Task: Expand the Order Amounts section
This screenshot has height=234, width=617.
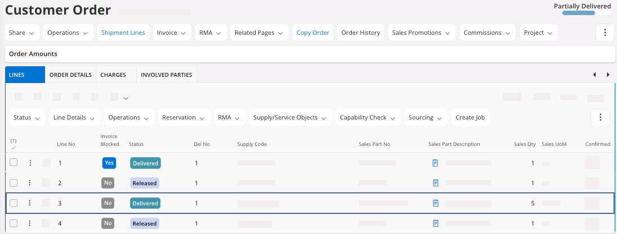Action: (x=33, y=54)
